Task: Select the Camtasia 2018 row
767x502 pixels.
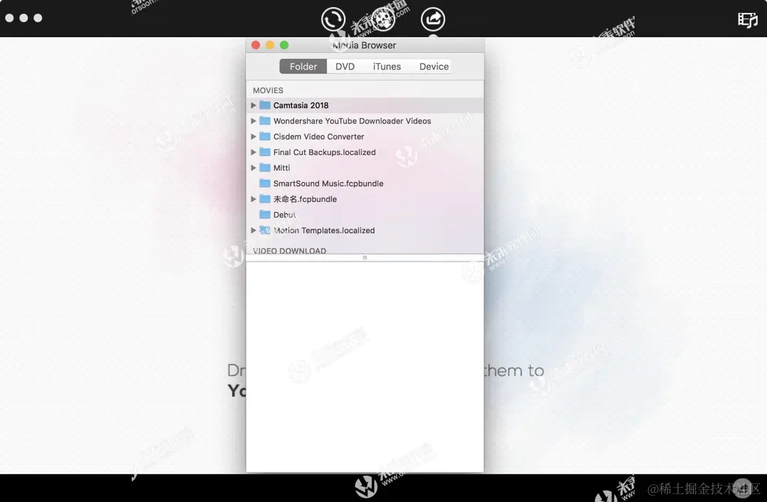Action: coord(365,105)
